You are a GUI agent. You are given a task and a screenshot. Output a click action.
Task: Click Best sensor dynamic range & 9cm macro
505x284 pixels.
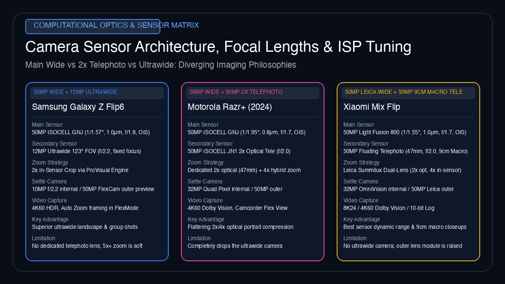point(405,227)
